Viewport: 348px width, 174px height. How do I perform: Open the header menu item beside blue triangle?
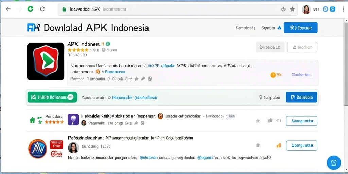coord(268,28)
